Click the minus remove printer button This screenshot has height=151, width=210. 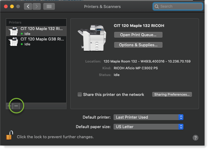point(16,106)
